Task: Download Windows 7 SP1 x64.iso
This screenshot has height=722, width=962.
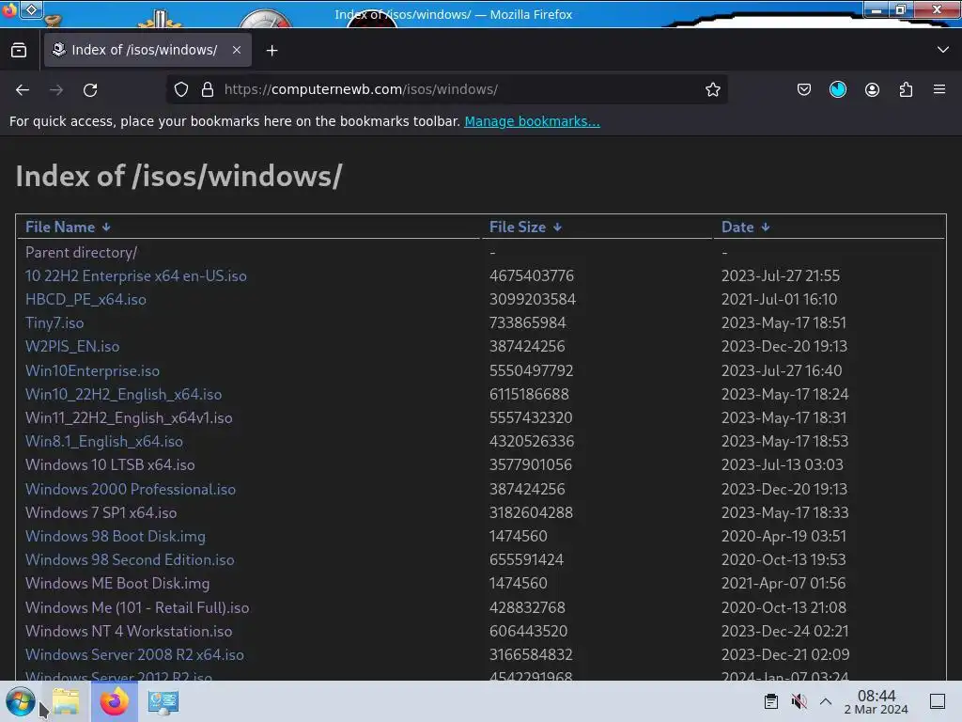Action: point(101,512)
